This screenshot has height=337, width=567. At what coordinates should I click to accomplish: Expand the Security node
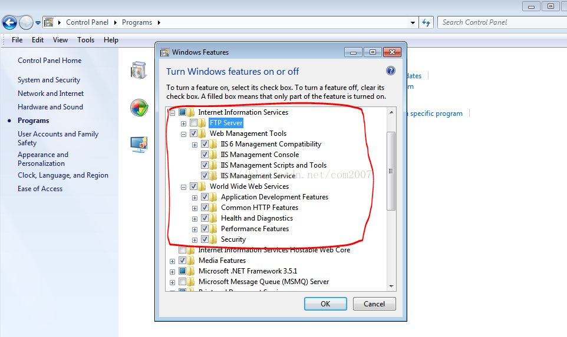[195, 240]
